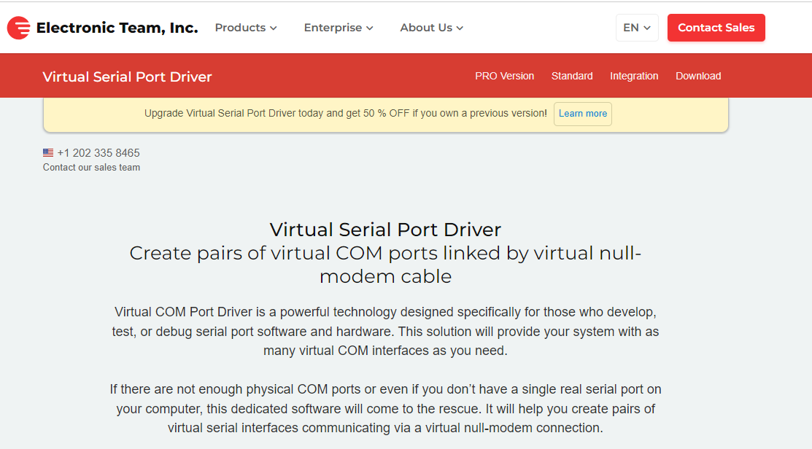Image resolution: width=812 pixels, height=449 pixels.
Task: Go to the PRO Version tab
Action: pos(504,76)
